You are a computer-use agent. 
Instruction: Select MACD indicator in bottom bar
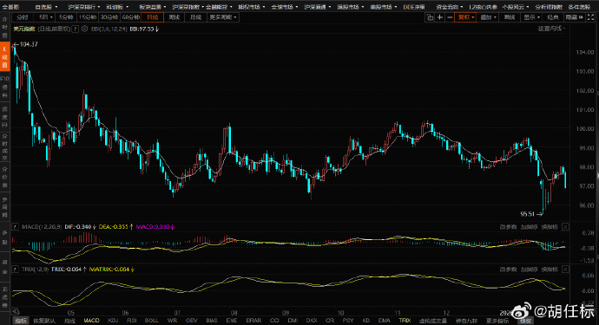tap(92, 321)
